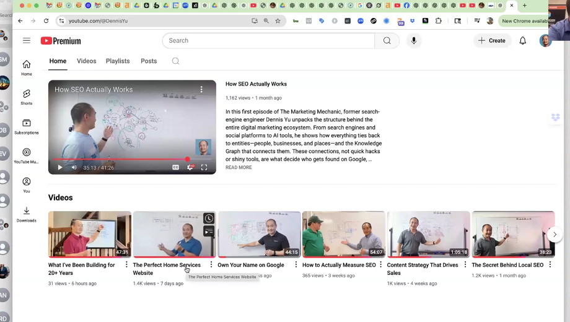Click the voice search microphone icon

(x=414, y=41)
